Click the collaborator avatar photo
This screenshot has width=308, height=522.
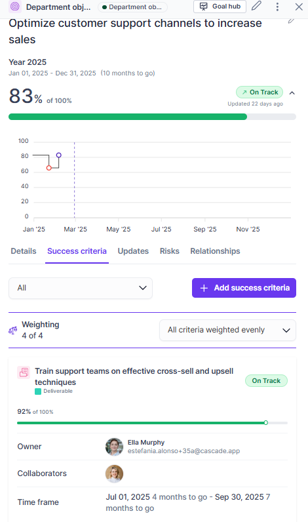click(114, 473)
